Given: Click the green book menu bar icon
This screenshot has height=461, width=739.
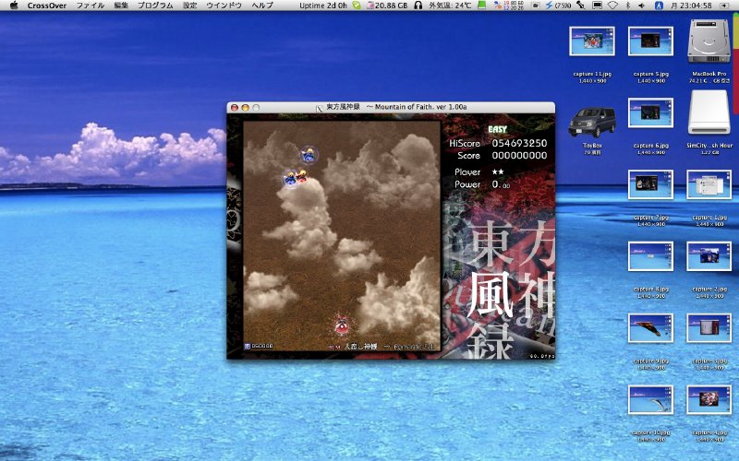Looking at the screenshot, I should (x=481, y=6).
